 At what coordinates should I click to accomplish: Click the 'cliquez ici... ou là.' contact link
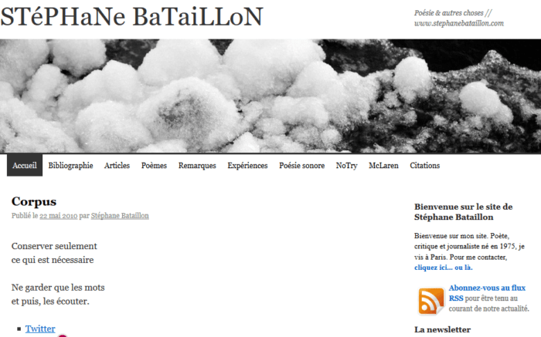pos(443,268)
